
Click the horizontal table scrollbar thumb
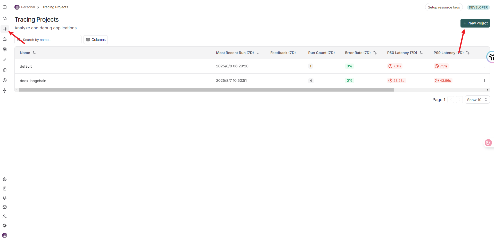pos(206,90)
